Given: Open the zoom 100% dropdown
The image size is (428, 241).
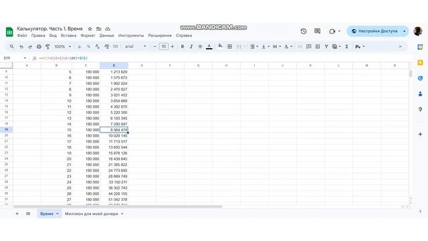Looking at the screenshot, I should [x=62, y=47].
